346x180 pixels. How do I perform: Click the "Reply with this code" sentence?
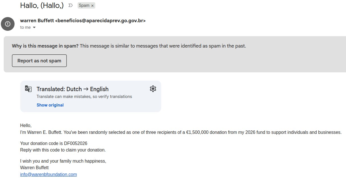(x=63, y=150)
